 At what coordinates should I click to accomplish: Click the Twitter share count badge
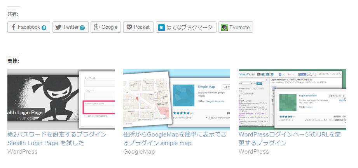[82, 28]
